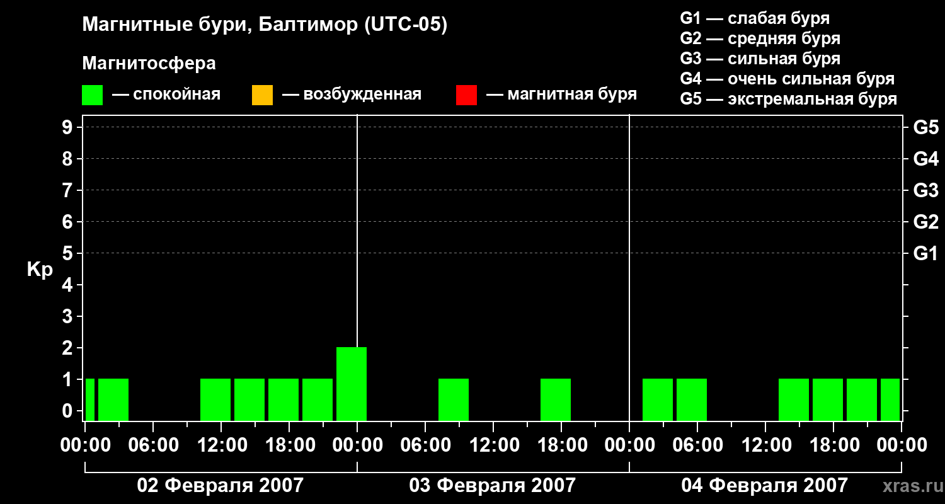The image size is (945, 504).
Task: Click the 13:00 bar on 04 Февраля
Action: coord(794,399)
